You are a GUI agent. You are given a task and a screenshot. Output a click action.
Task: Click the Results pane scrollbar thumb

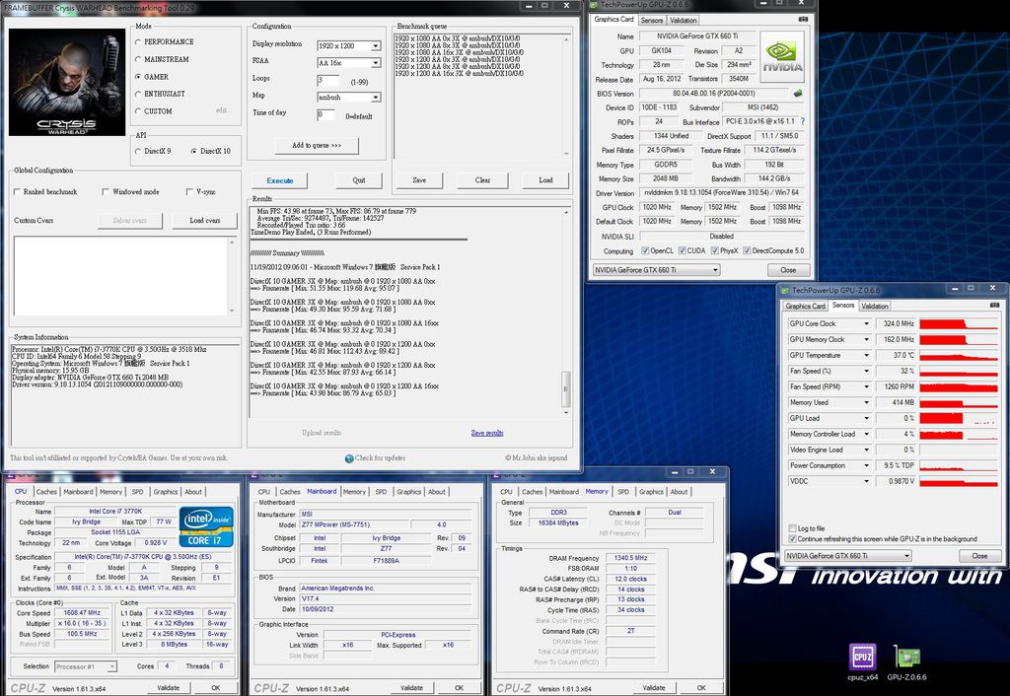566,388
